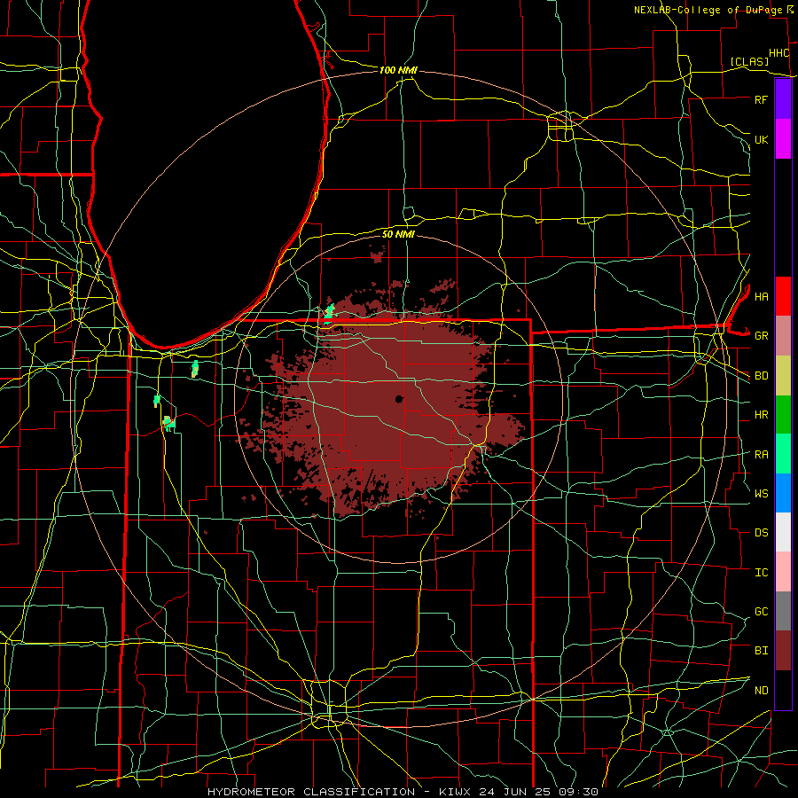Click the black radar site dot inside the echo
Image resolution: width=798 pixels, height=798 pixels.
(x=399, y=399)
